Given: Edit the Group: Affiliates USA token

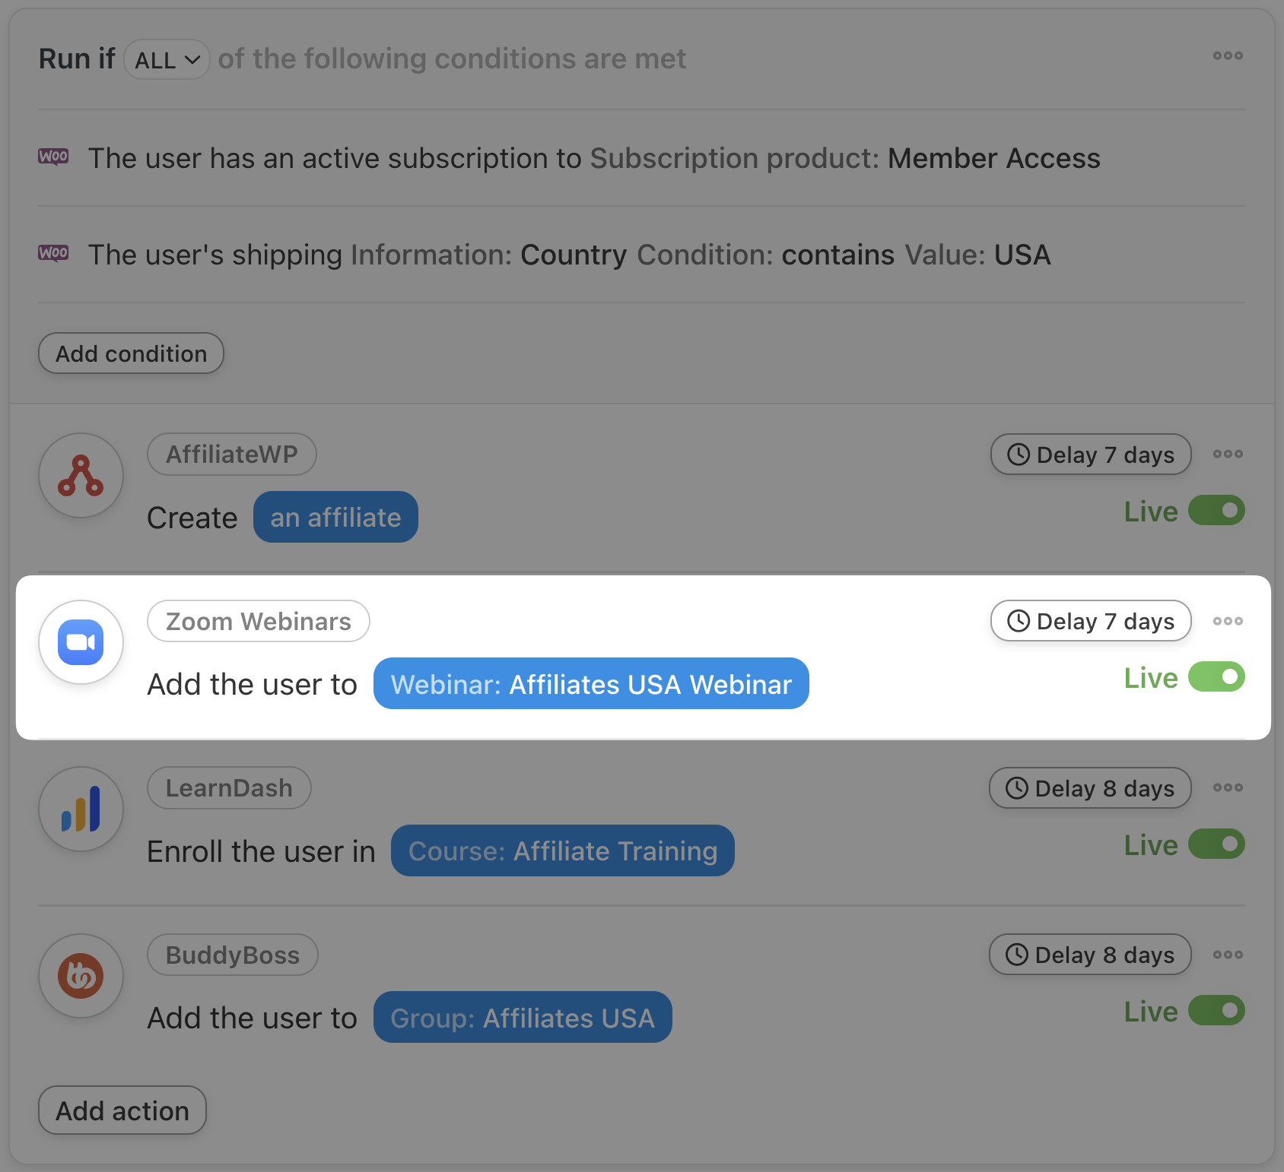Looking at the screenshot, I should tap(523, 1017).
